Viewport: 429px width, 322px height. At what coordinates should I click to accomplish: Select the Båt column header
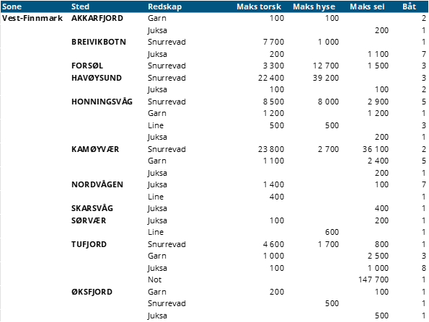410,6
